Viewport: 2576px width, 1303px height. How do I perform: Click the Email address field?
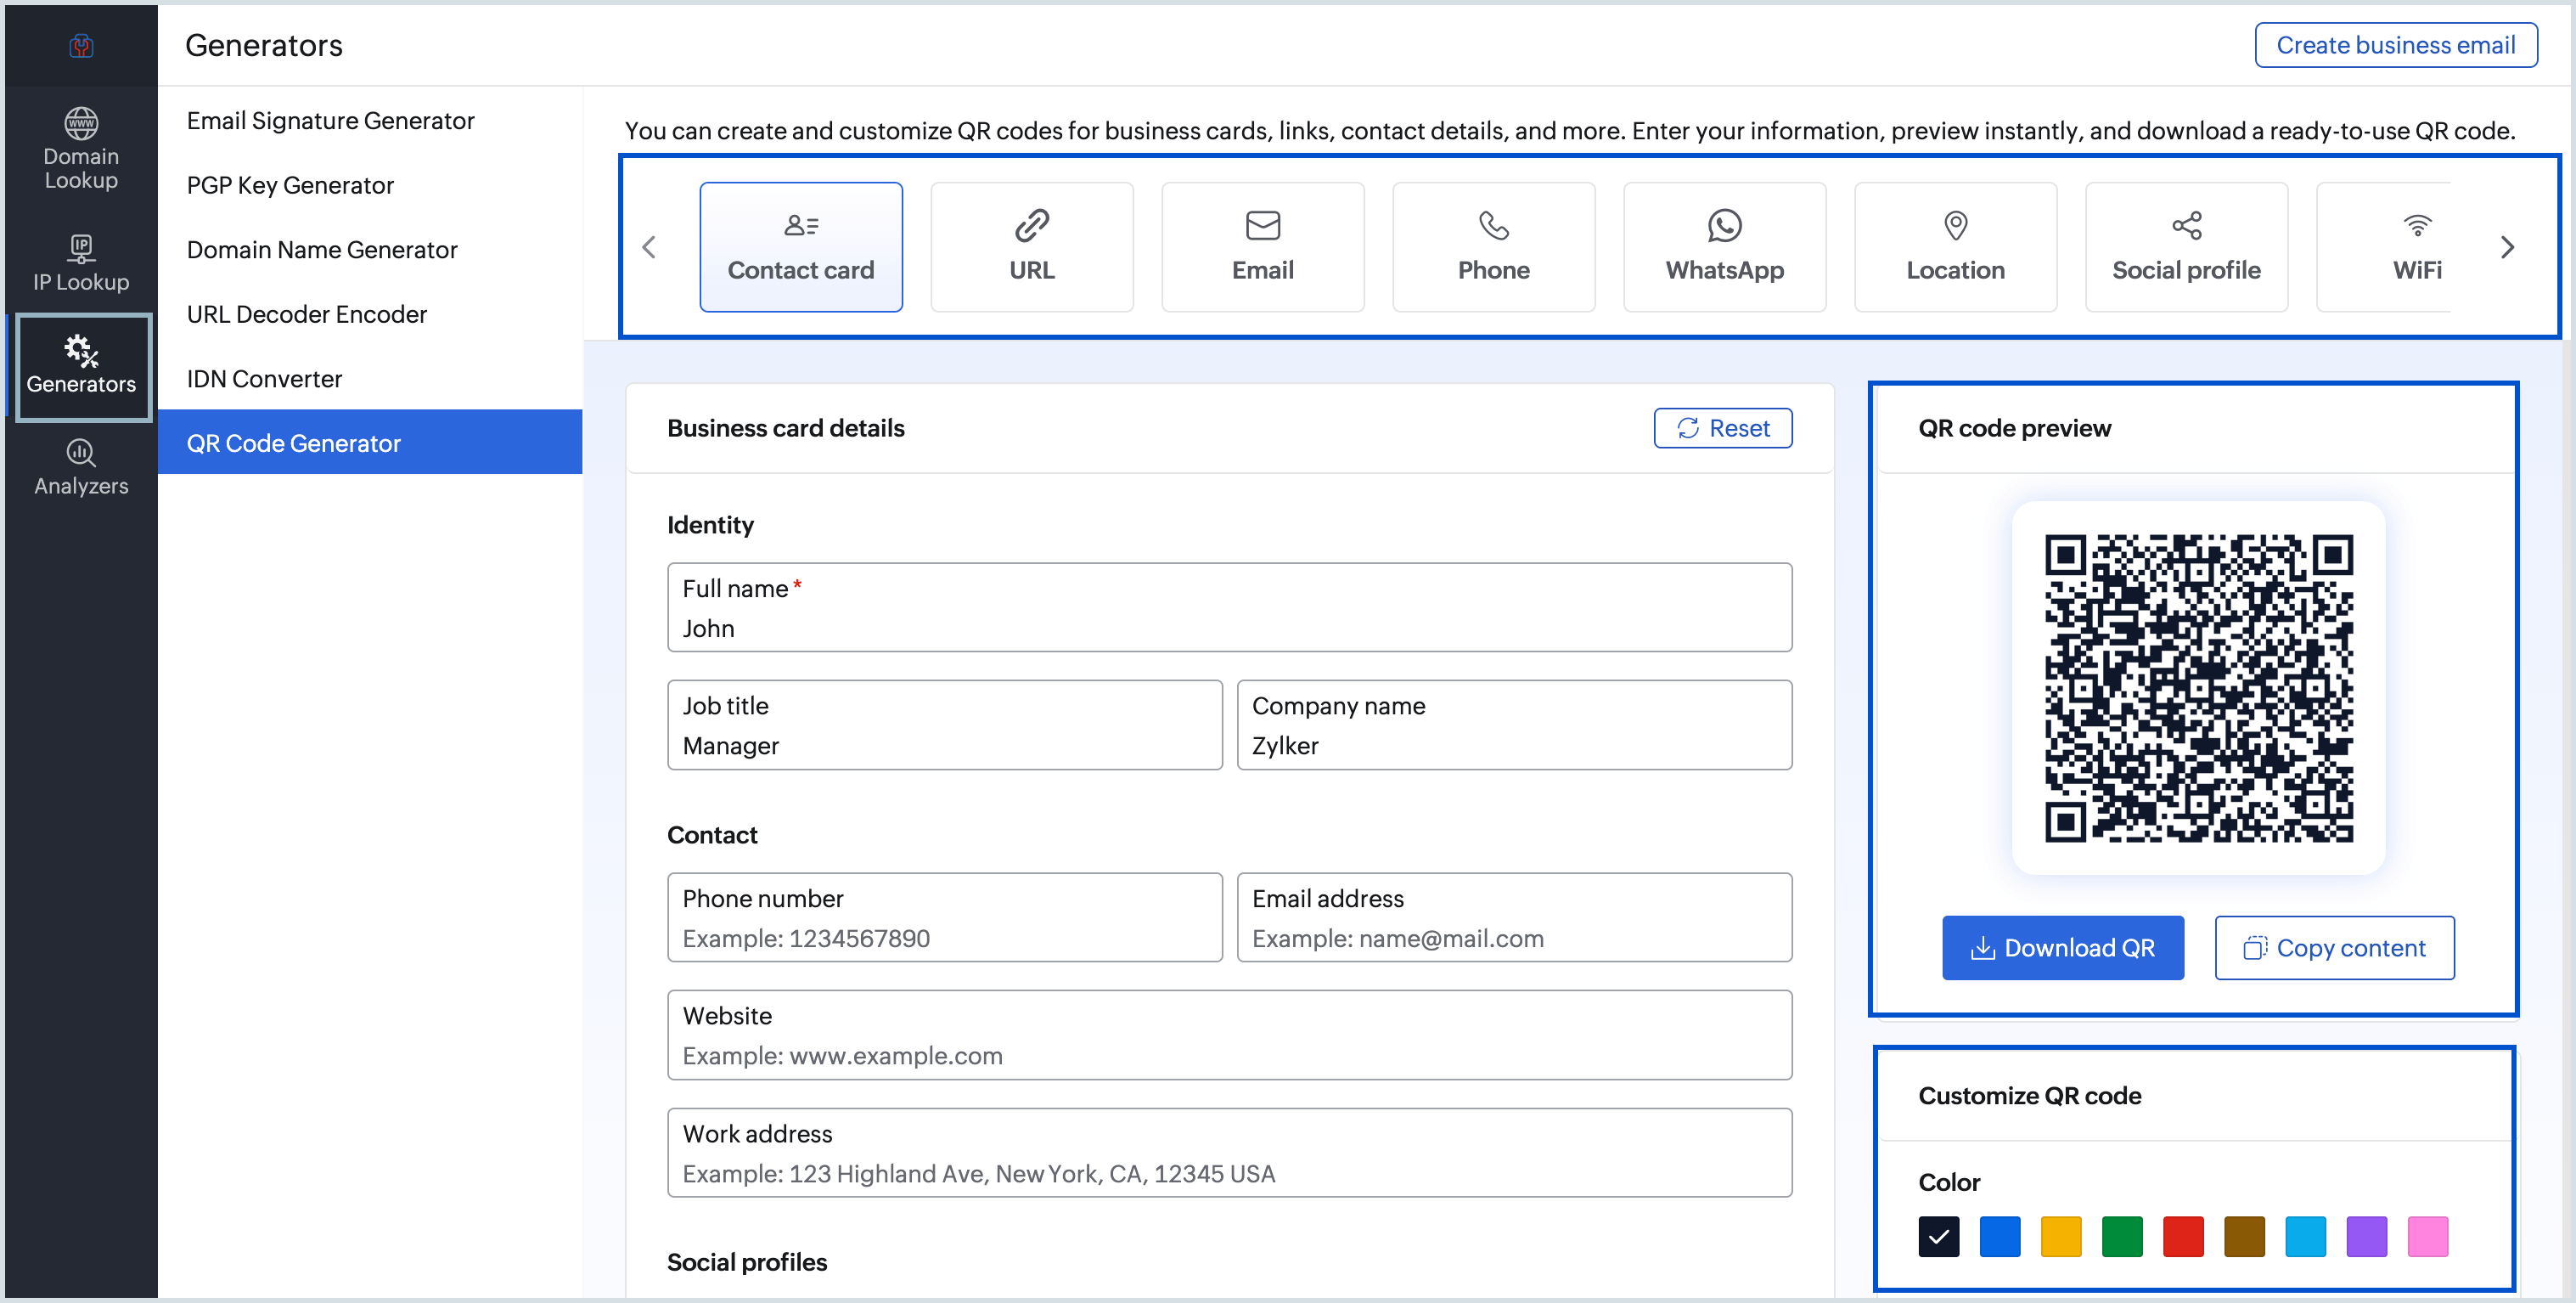point(1514,917)
